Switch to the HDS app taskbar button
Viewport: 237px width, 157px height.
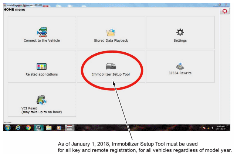pos(70,128)
